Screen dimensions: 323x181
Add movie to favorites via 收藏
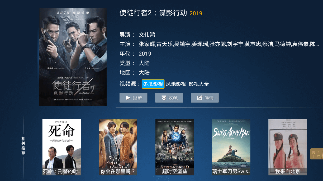[x=169, y=98]
